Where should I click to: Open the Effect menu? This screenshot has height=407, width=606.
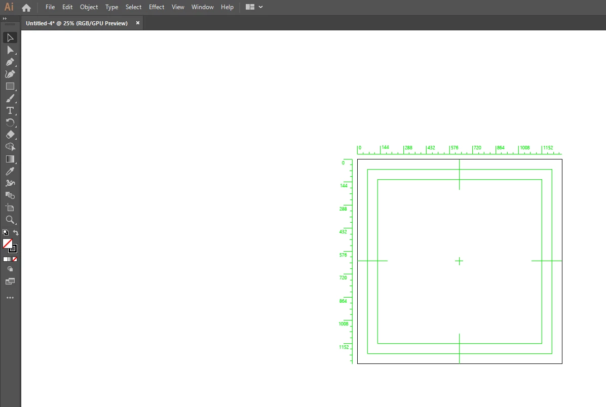point(157,7)
